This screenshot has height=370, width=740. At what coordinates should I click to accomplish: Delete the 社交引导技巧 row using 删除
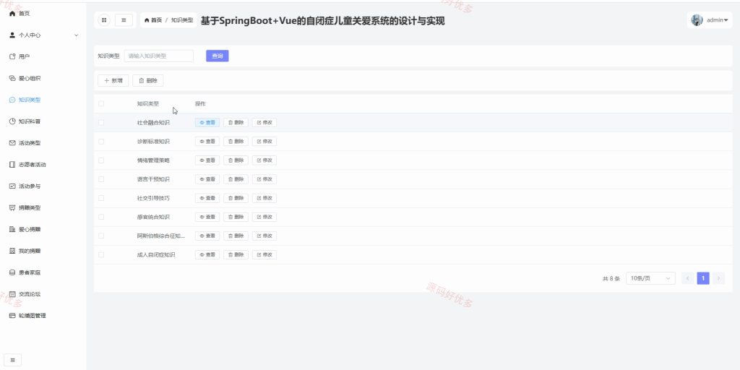pyautogui.click(x=236, y=198)
